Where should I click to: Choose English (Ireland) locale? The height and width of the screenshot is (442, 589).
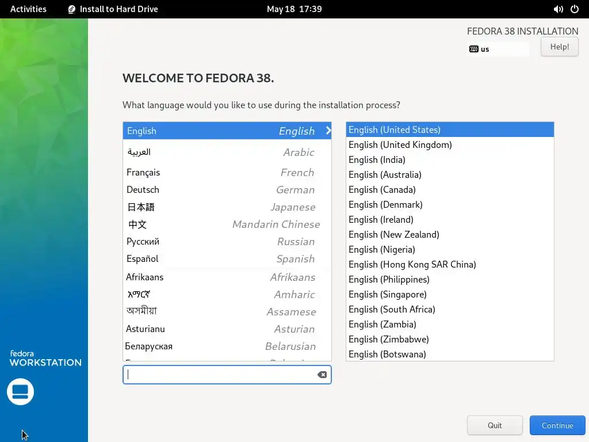tap(450, 219)
